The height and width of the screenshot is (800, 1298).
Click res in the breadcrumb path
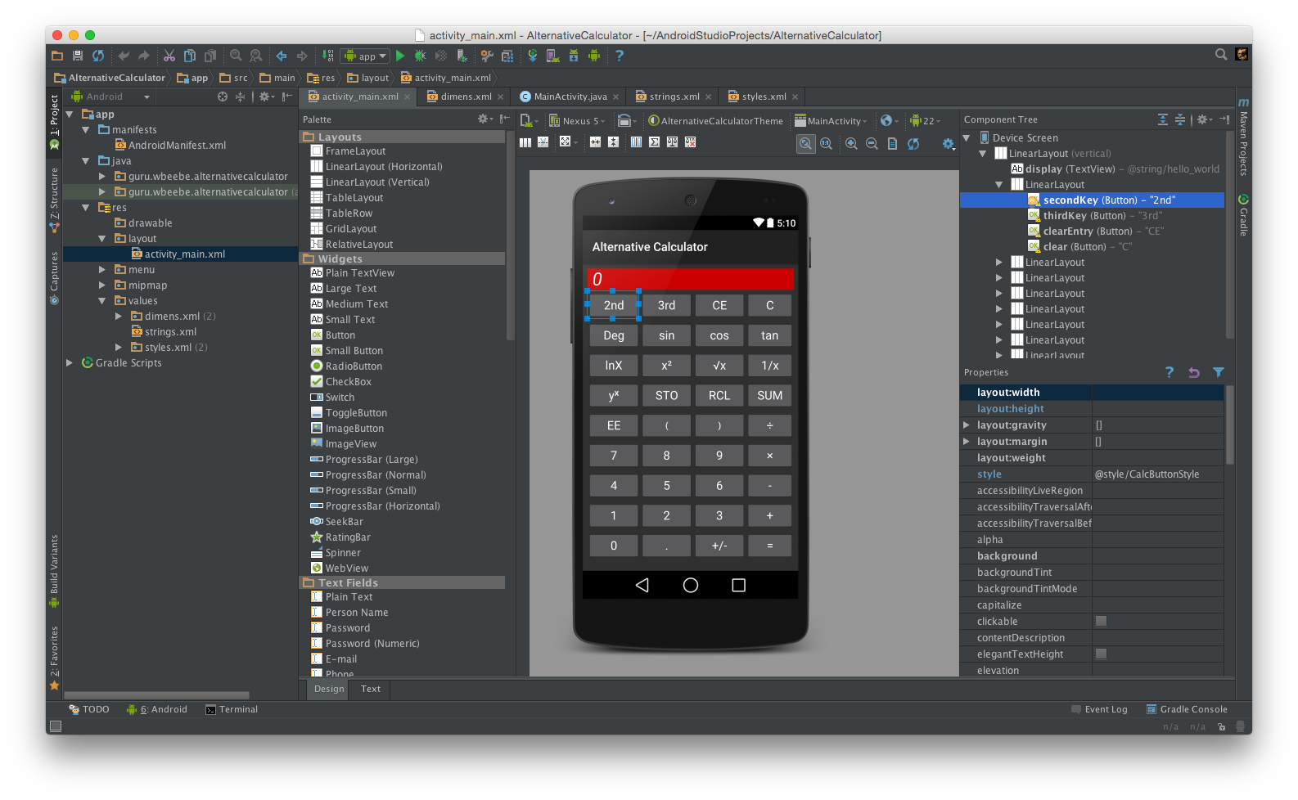coord(321,78)
